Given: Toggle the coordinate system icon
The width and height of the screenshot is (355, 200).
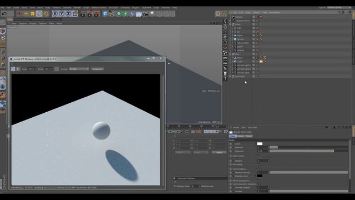Looking at the screenshot, I should 75,13.
